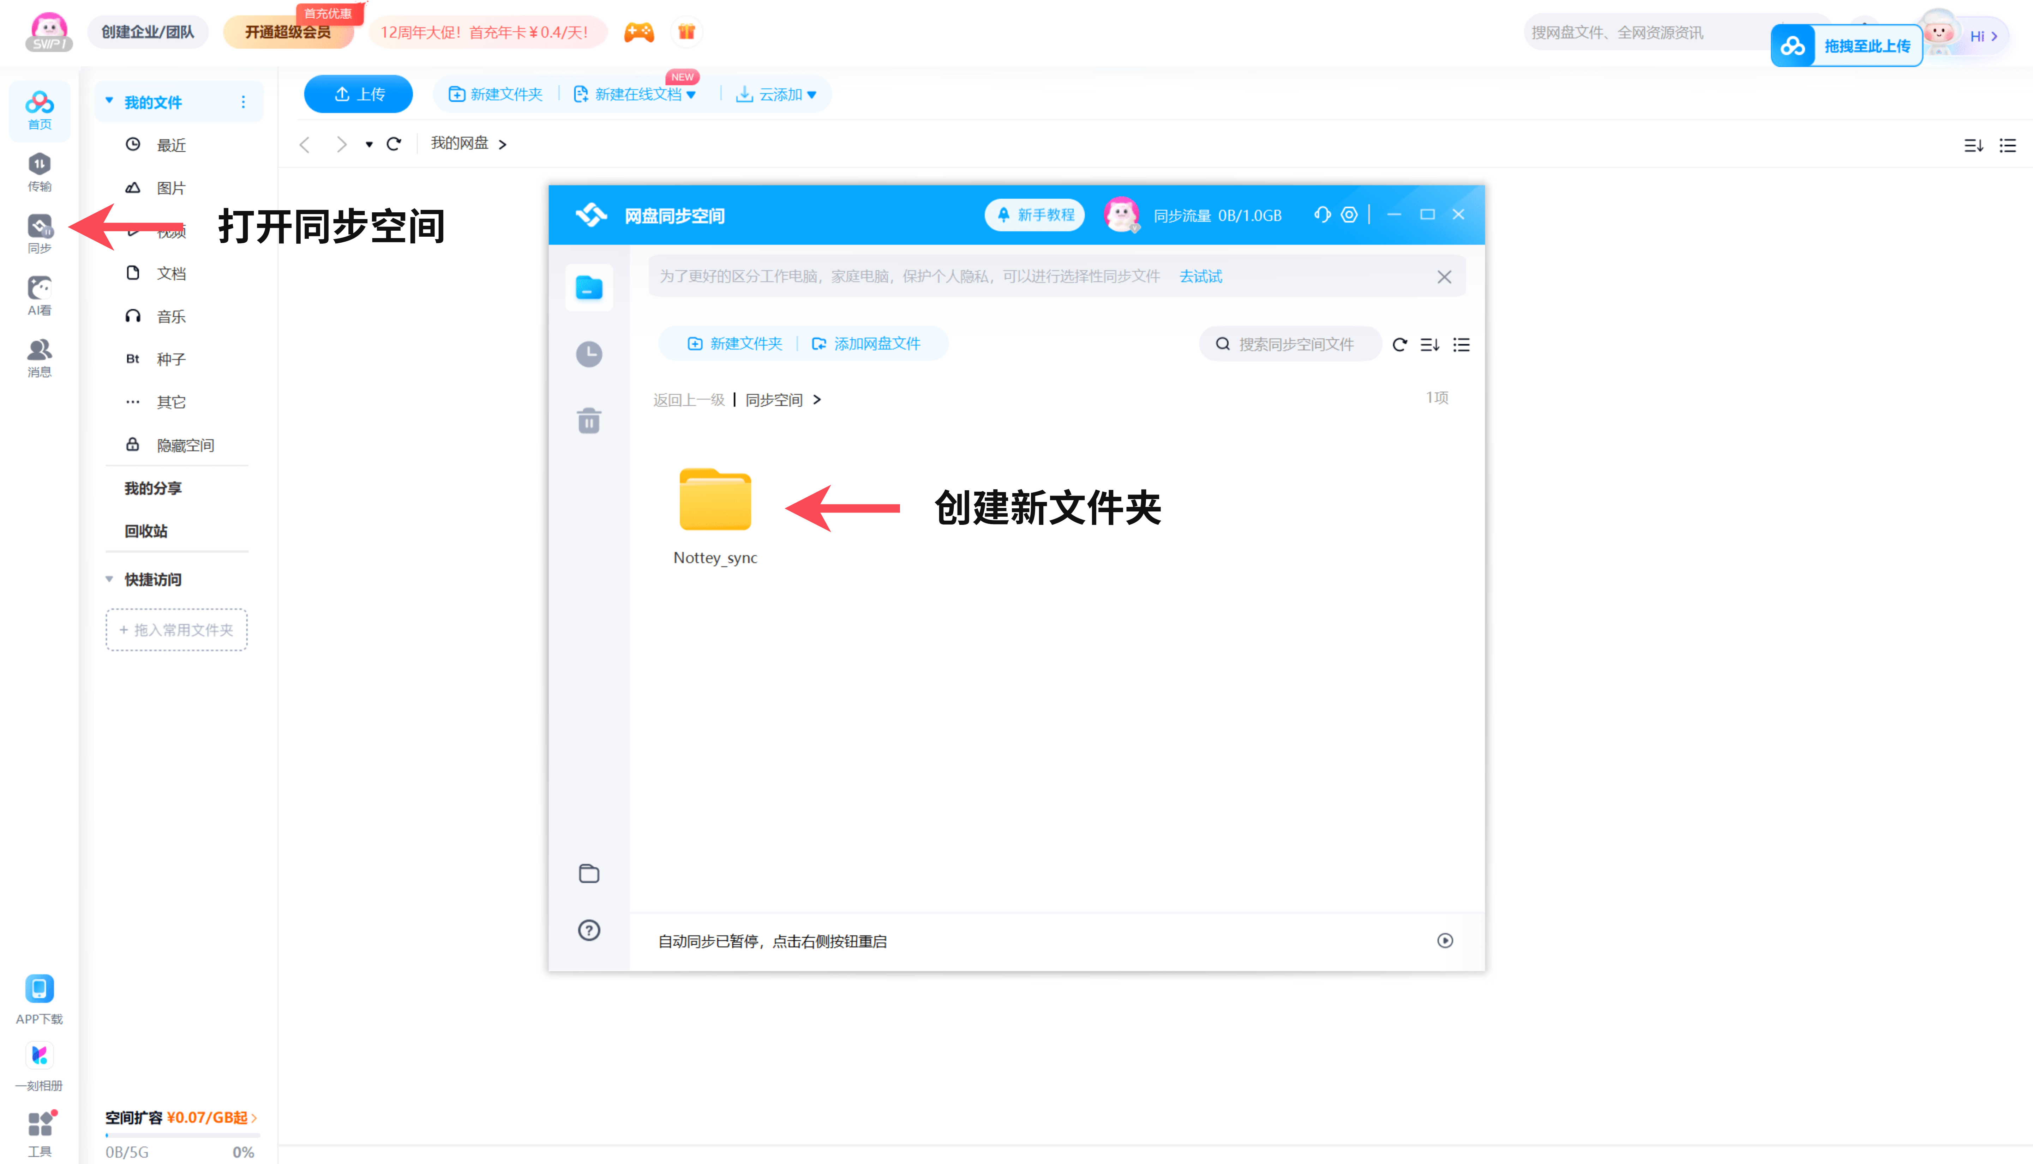Open the 我的文件 more options menu
Viewport: 2033px width, 1164px height.
243,102
